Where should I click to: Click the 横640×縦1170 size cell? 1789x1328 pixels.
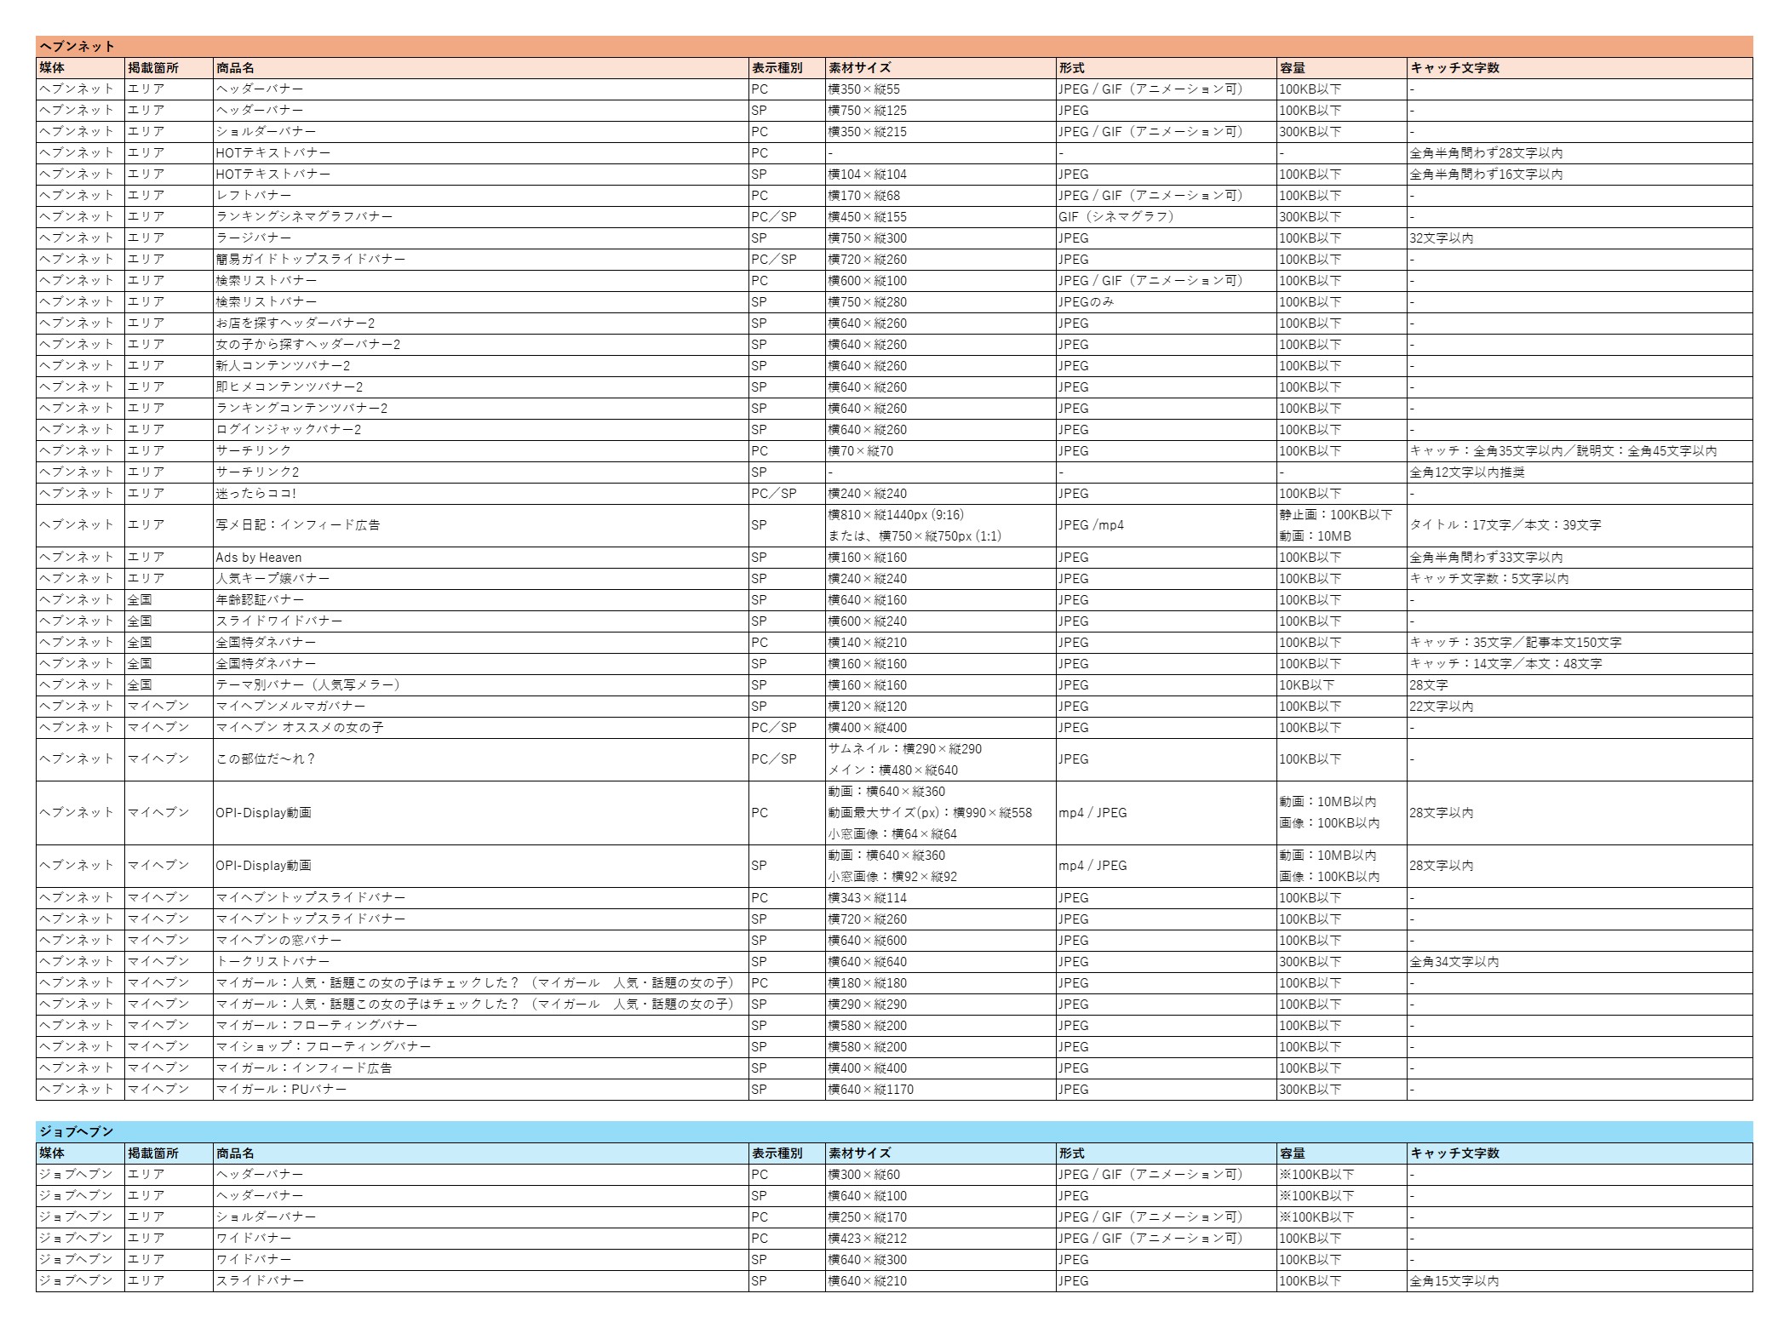click(870, 1090)
